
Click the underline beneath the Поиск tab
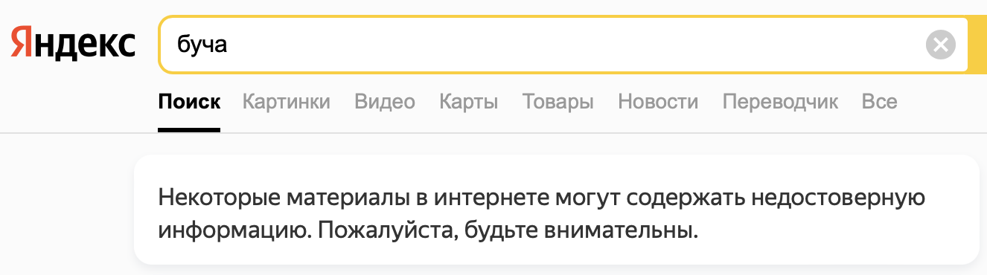click(189, 130)
